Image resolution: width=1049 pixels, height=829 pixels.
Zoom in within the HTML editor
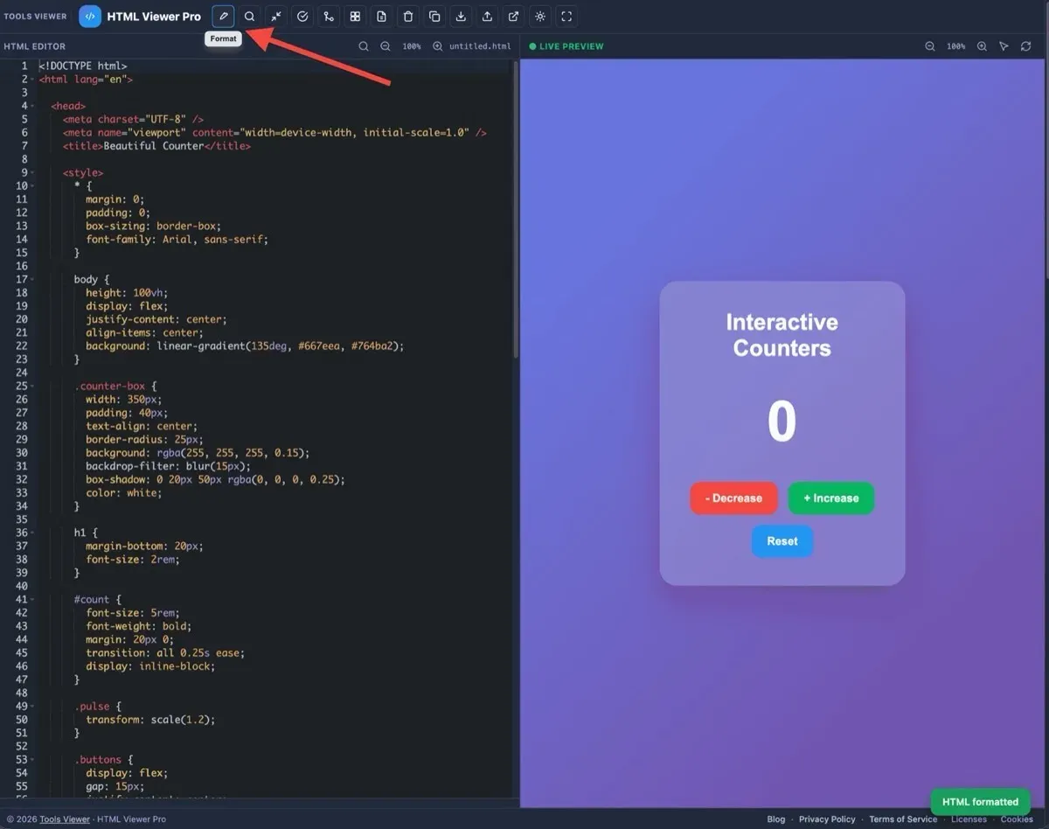pos(437,46)
